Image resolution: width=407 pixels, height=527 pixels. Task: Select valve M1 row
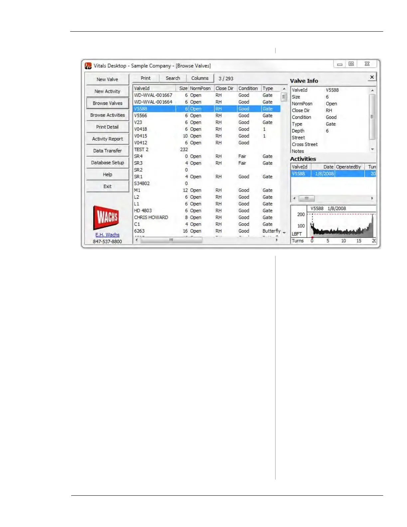coord(207,190)
